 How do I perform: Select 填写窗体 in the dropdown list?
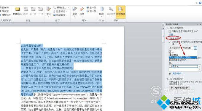pos(183,55)
